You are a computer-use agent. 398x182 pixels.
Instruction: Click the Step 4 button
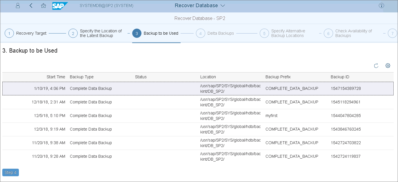[10, 172]
